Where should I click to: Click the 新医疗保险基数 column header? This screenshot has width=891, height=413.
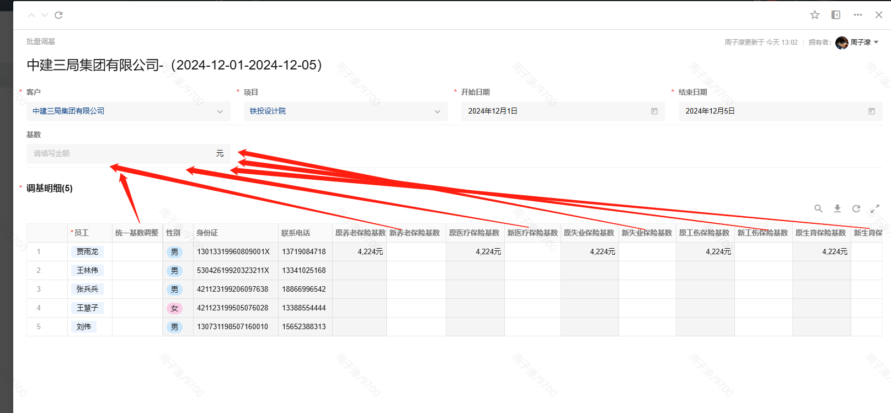(x=533, y=233)
